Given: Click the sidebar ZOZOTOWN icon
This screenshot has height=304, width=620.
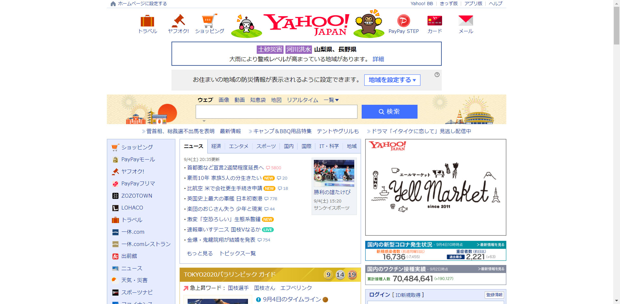Looking at the screenshot, I should [115, 196].
